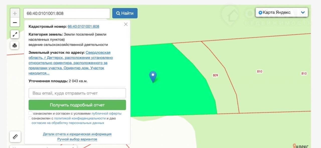Expand the map layer dropdown chevron
Viewport: 321px width, 148px height.
pos(303,12)
